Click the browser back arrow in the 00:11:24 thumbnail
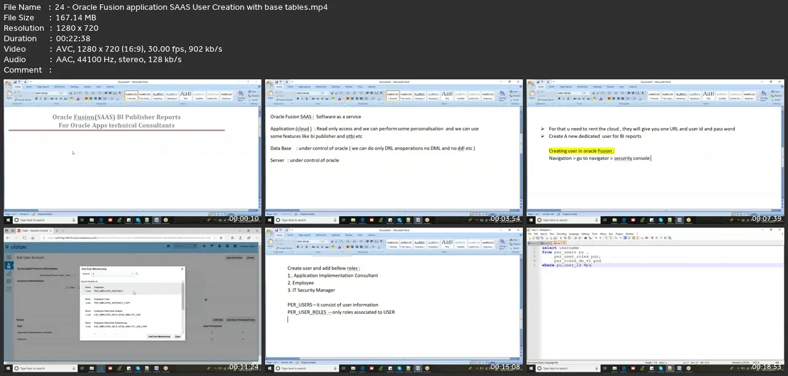The image size is (788, 376). [8, 237]
